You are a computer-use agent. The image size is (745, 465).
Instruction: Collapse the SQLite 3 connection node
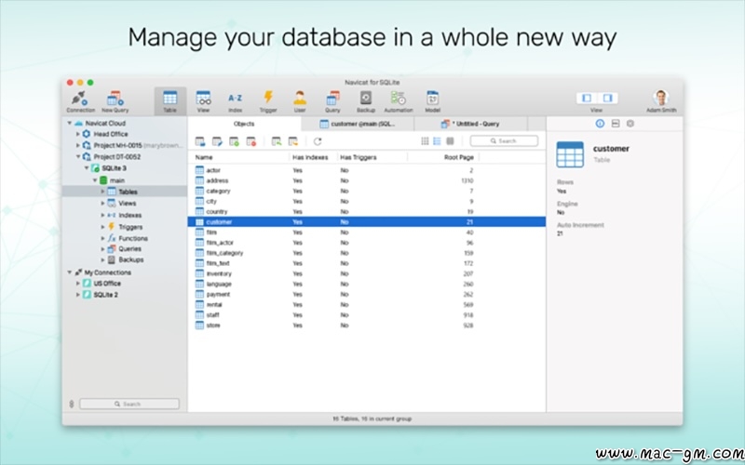(87, 168)
